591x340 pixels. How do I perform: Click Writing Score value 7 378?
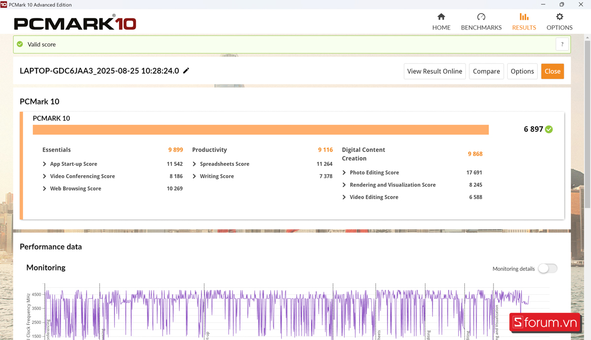point(326,176)
